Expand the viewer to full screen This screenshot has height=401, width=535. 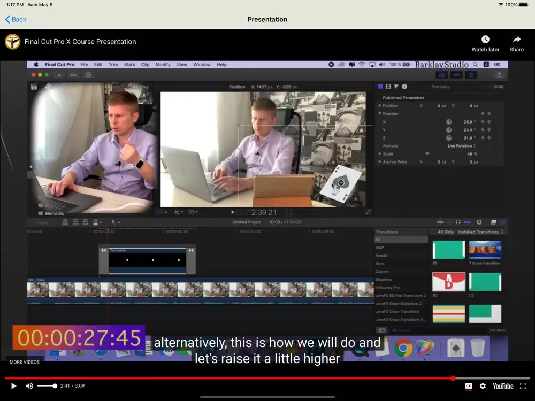click(368, 212)
